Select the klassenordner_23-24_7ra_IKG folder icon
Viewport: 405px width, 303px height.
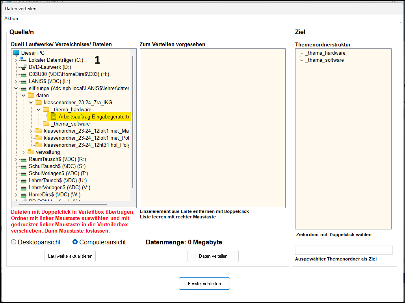[x=39, y=102]
